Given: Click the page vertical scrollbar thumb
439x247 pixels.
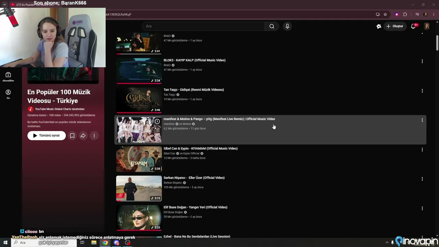Looking at the screenshot, I should tap(437, 43).
